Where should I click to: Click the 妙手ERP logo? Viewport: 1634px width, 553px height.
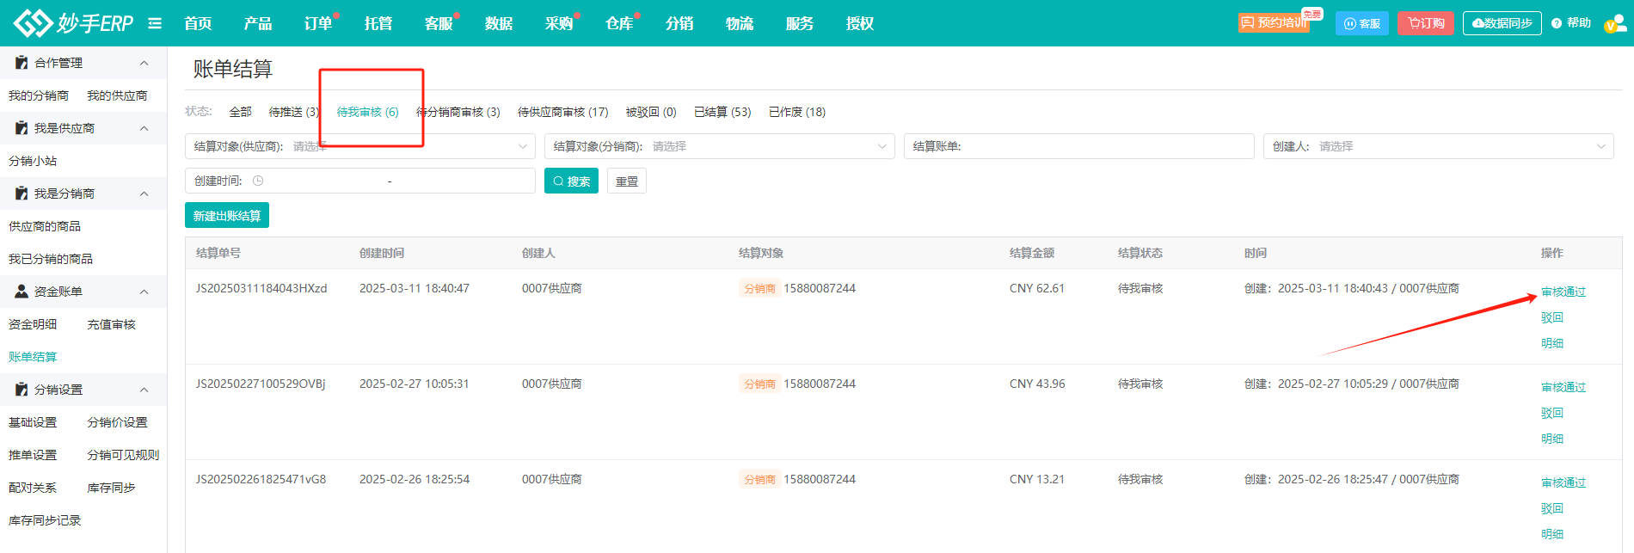point(74,23)
